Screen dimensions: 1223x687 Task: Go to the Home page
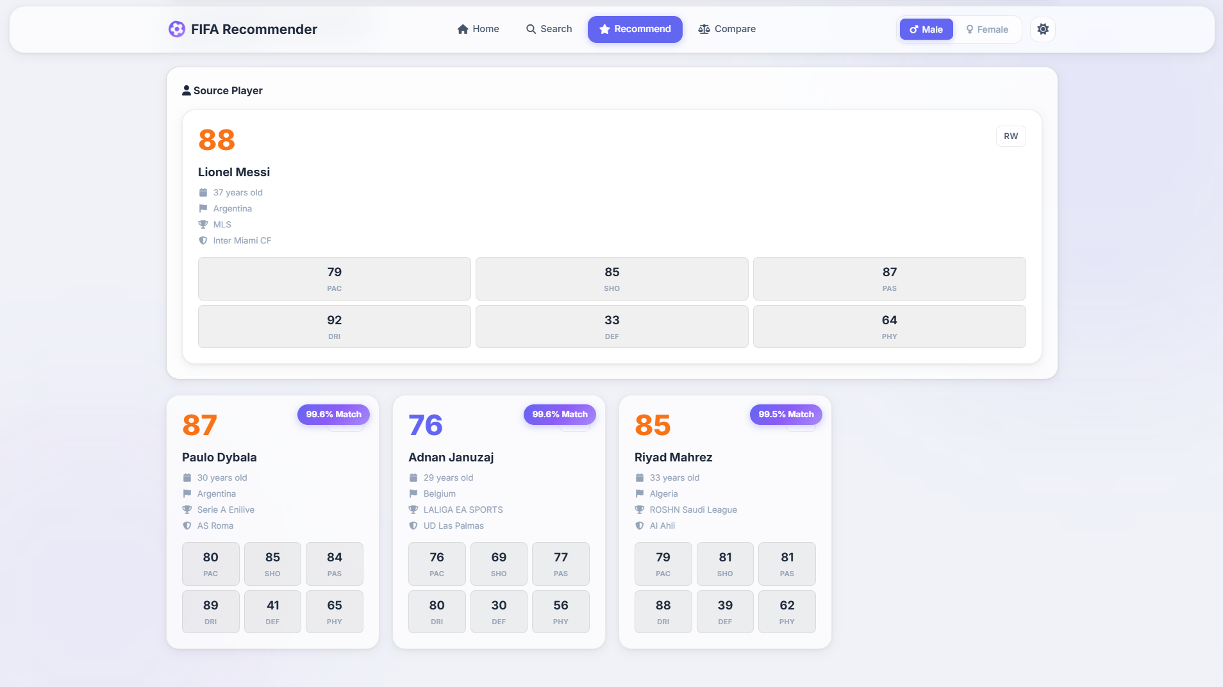[478, 29]
